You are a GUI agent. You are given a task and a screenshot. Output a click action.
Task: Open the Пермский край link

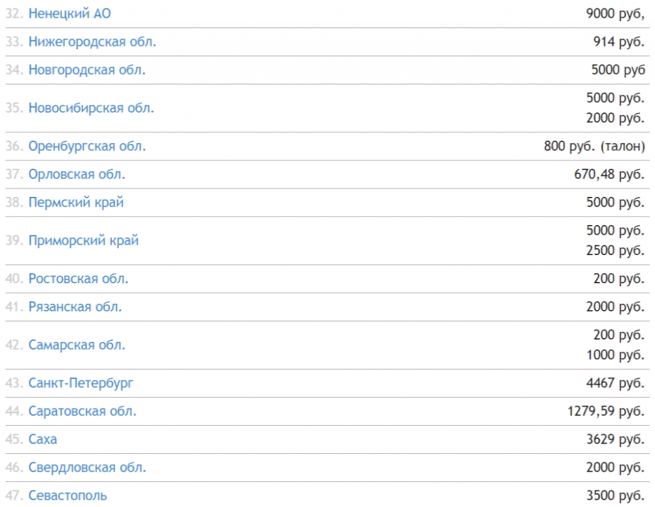pos(76,203)
